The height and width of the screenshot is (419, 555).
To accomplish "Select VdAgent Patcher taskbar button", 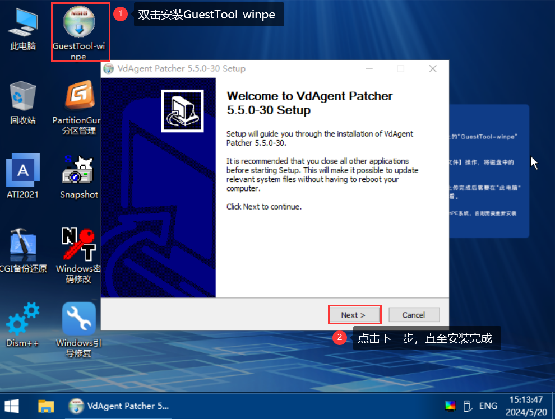I will pos(119,406).
